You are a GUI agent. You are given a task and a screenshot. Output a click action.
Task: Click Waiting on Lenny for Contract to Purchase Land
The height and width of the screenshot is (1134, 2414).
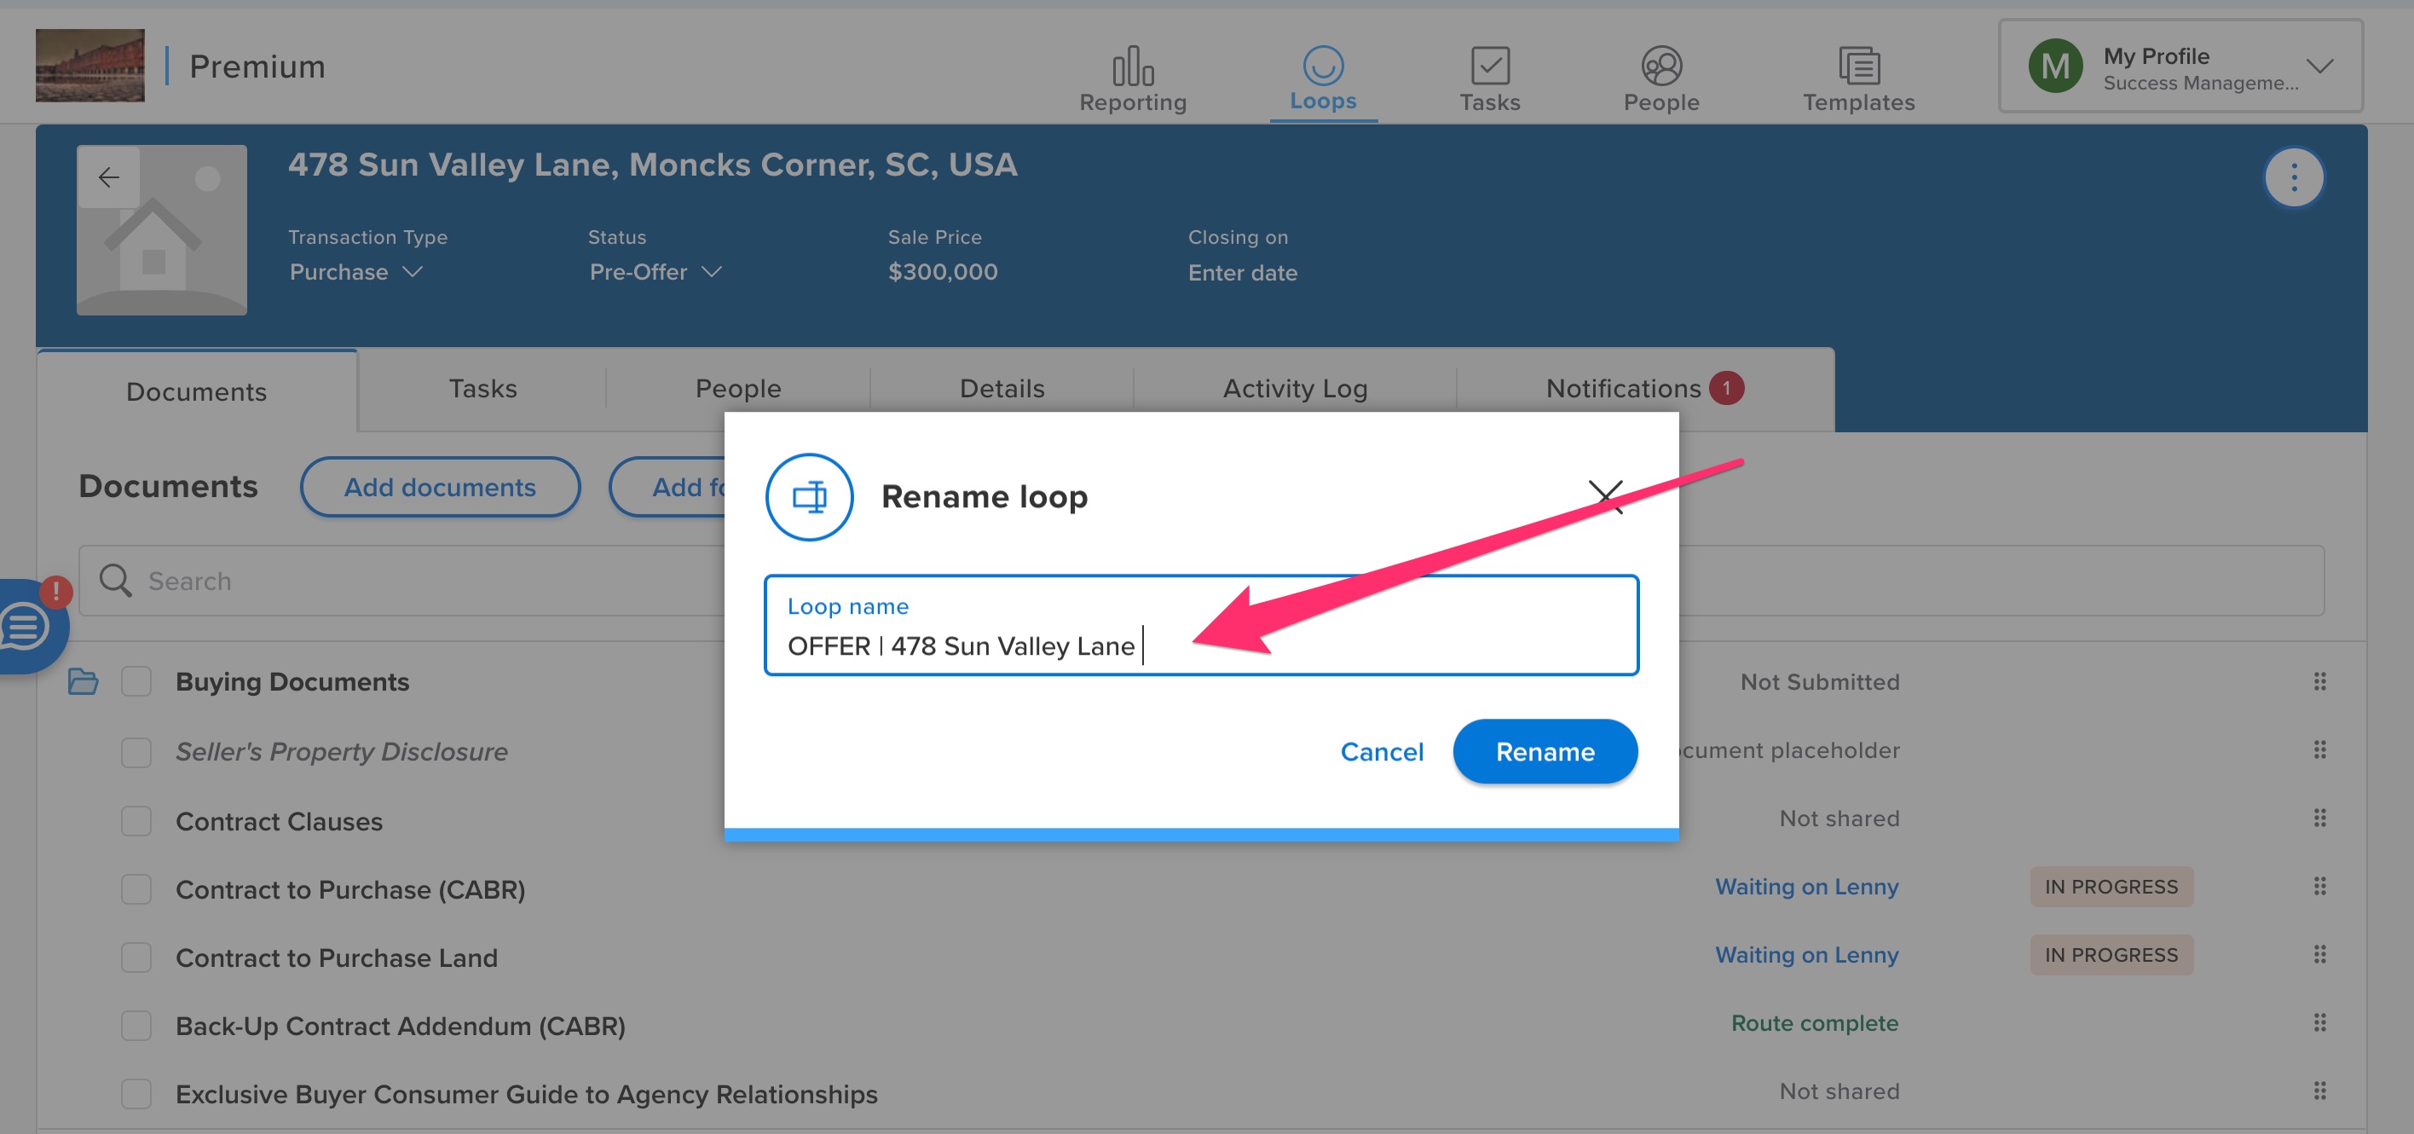tap(1806, 955)
